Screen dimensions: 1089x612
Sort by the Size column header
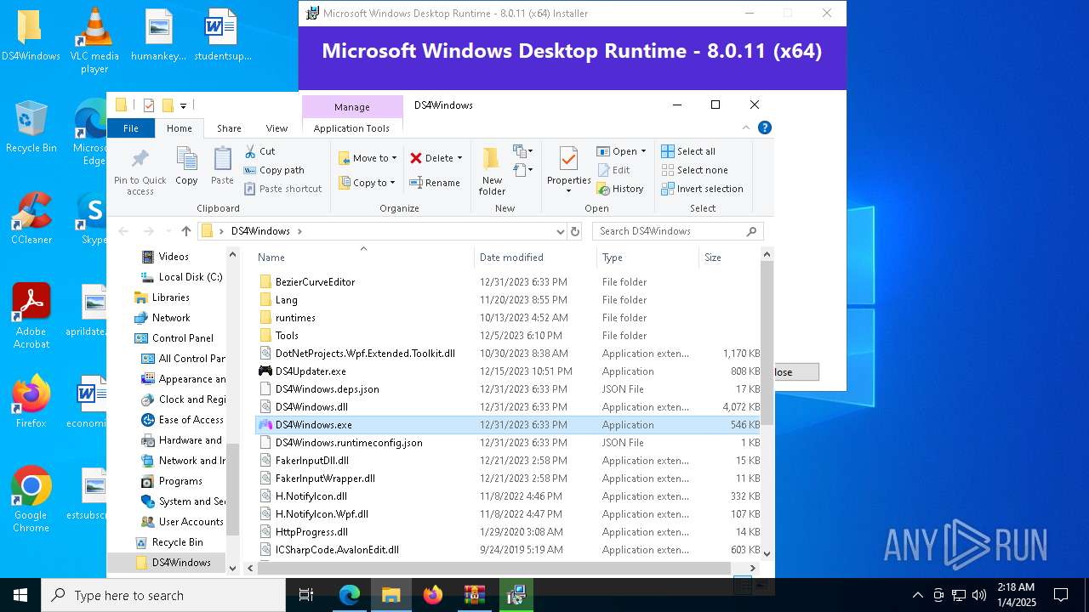[730, 258]
